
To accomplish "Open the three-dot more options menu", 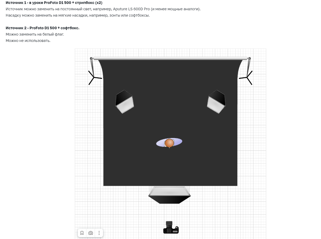I will point(99,233).
